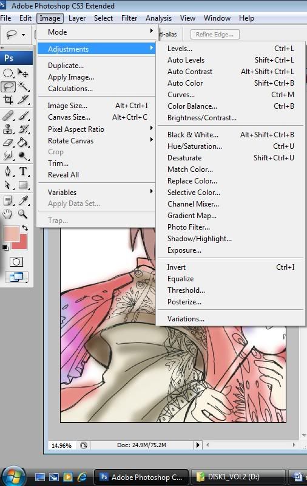Viewport: 307px width, 486px height.
Task: Click the Windows Start orb
Action: click(13, 477)
